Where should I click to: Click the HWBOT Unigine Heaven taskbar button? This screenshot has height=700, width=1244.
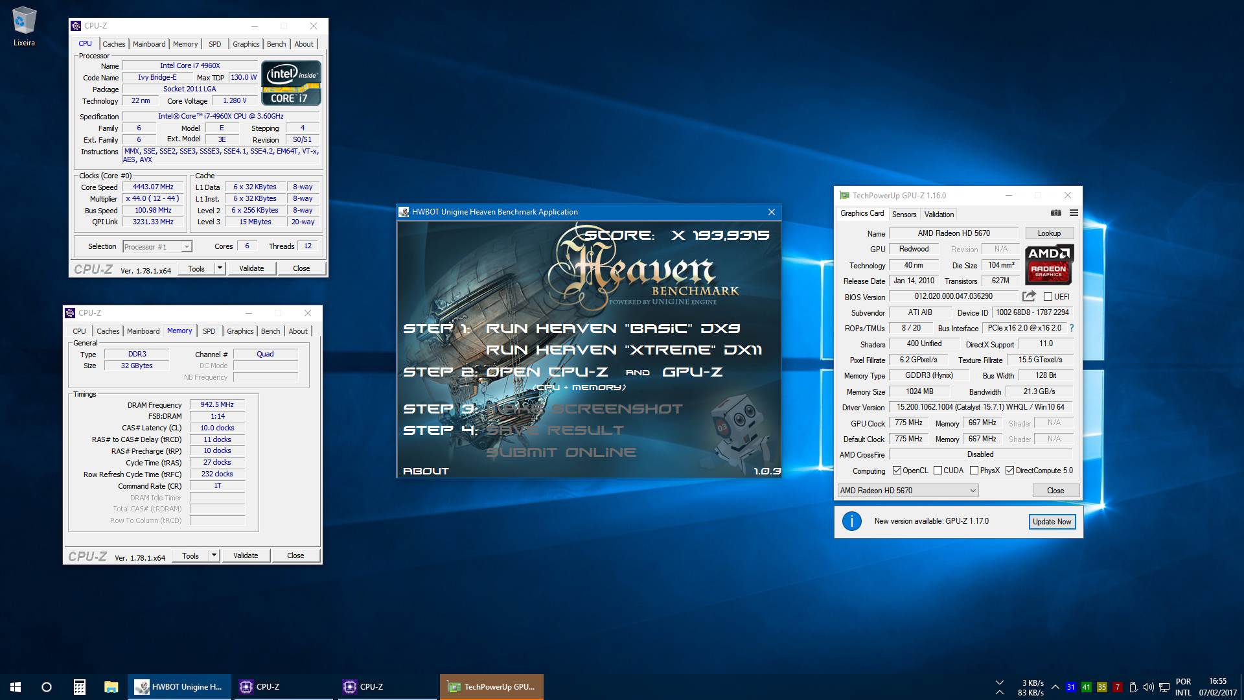179,687
